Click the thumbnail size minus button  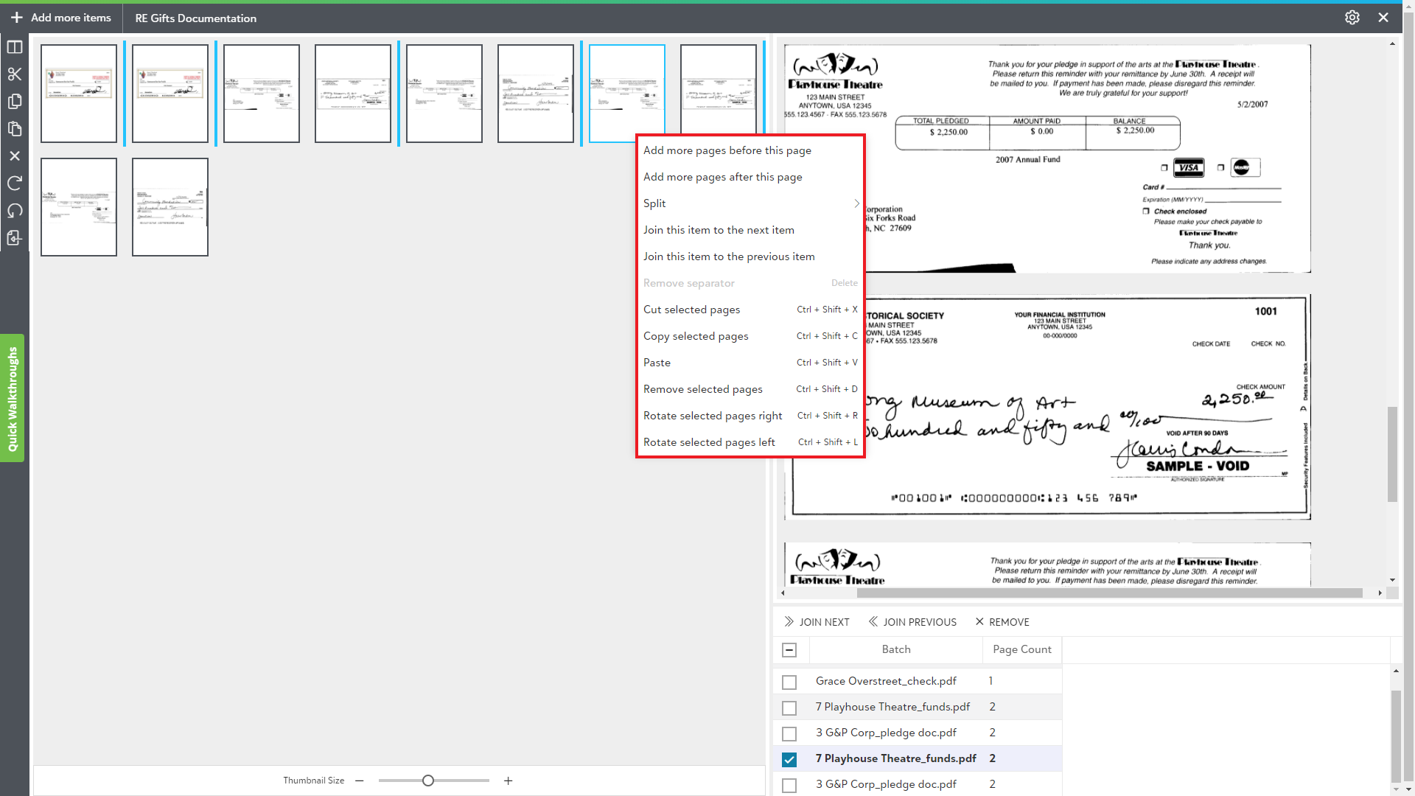360,781
